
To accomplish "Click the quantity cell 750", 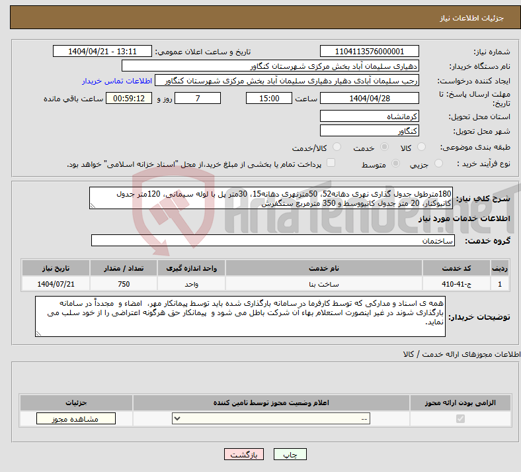I will (x=124, y=284).
